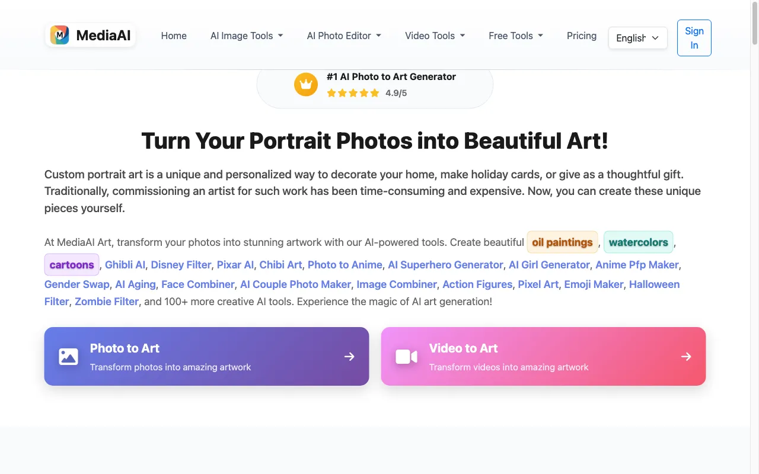The width and height of the screenshot is (759, 474).
Task: Click the watercolors tag
Action: [638, 242]
